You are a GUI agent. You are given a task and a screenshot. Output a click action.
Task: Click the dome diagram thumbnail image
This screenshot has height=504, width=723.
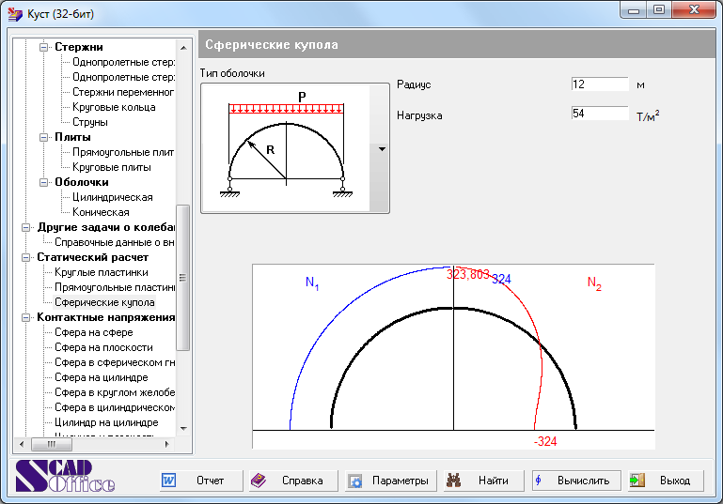coord(285,147)
